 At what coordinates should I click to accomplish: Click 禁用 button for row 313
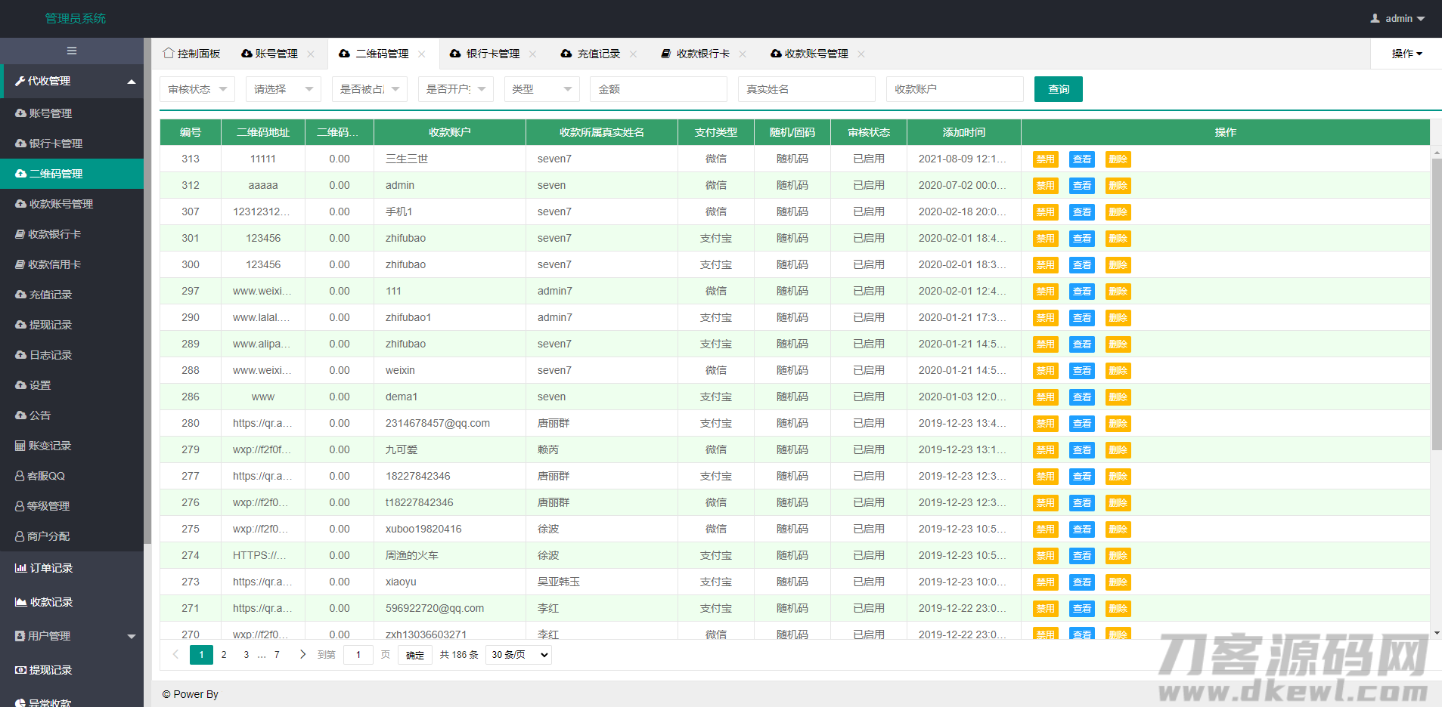click(x=1045, y=159)
